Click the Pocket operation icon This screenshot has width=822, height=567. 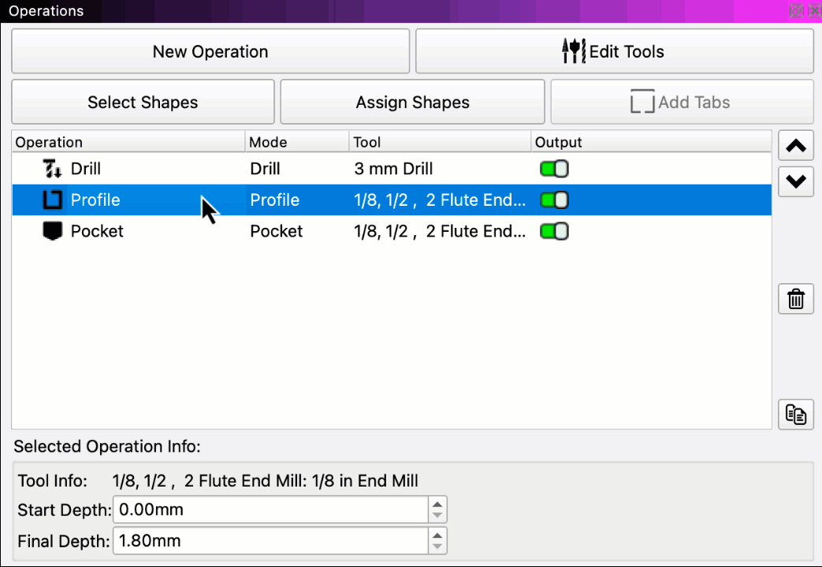(52, 231)
